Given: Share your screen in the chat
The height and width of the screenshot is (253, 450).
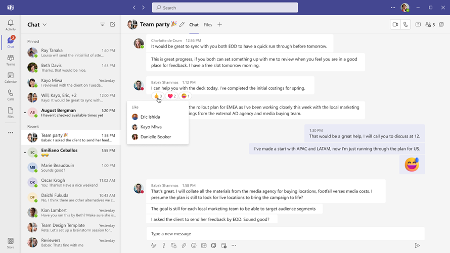Looking at the screenshot, I should coord(418,25).
